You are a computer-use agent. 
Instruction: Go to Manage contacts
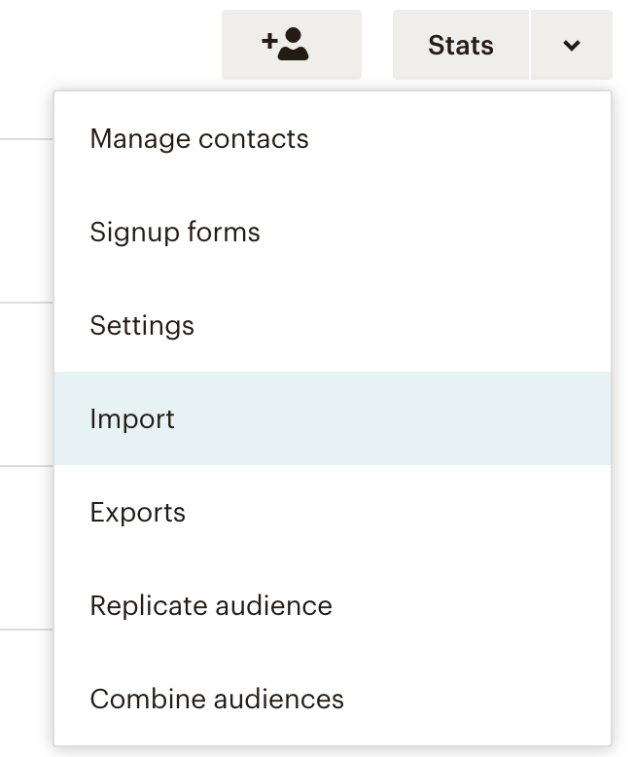[x=199, y=139]
